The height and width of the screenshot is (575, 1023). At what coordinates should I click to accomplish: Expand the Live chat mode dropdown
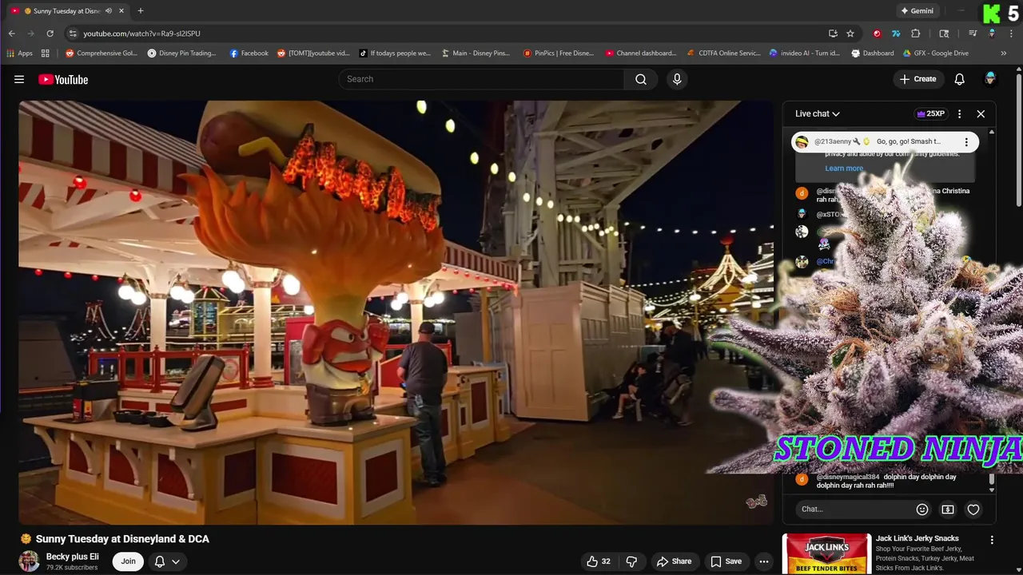pos(817,113)
